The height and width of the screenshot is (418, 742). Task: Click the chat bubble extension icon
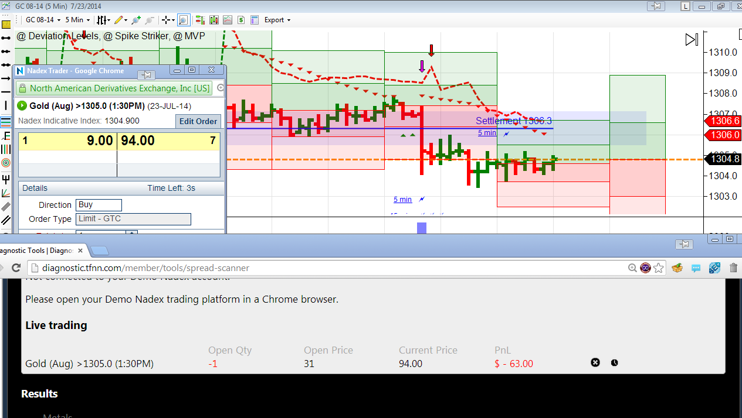click(696, 268)
